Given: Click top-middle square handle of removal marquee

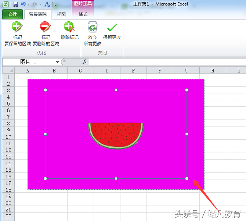Looking at the screenshot, I should click(x=116, y=90).
